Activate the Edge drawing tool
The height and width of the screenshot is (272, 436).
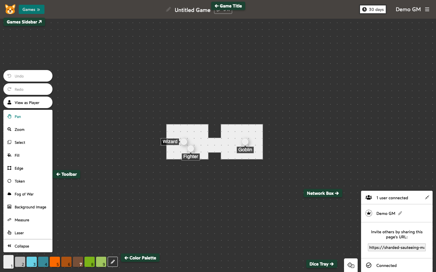click(x=19, y=168)
